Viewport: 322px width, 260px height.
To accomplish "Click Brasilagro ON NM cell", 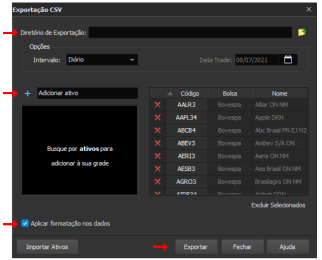I will 280,181.
